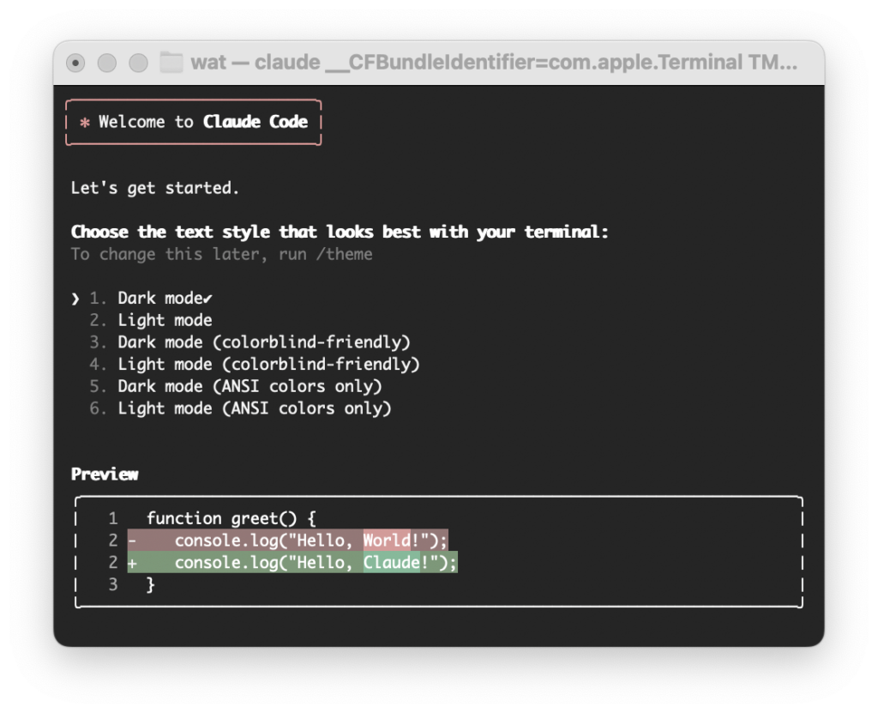Click the function greet() line in preview

[x=232, y=518]
